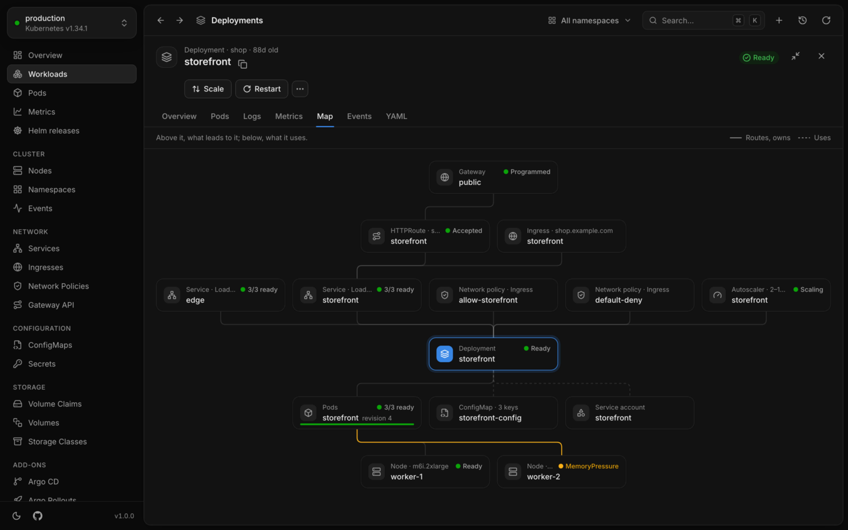This screenshot has width=848, height=530.
Task: Copy the storefront deployment name
Action: (243, 64)
